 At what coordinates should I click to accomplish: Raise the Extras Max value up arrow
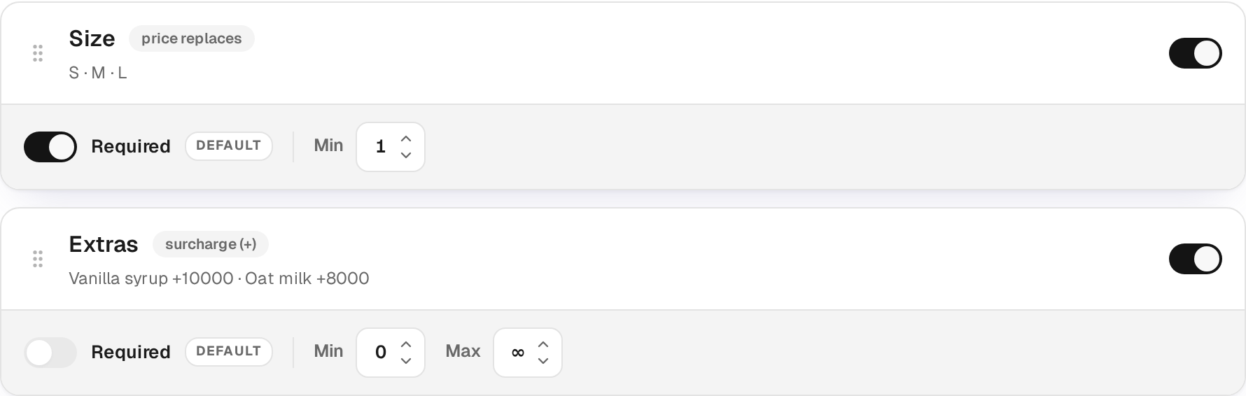tap(543, 344)
